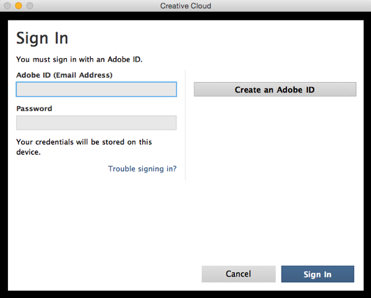Click empty title bar right of title
The image size is (371, 298).
click(291, 6)
